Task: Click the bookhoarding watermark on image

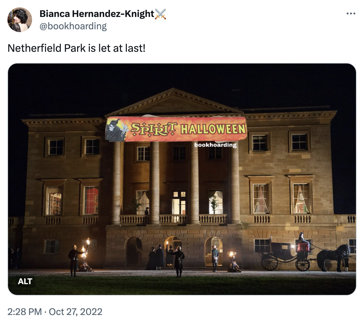Action: pyautogui.click(x=215, y=145)
